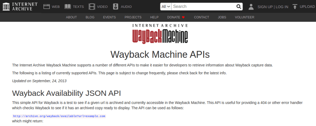The width and height of the screenshot is (316, 126).
Task: Click the Wayback Availability JSON API heading
Action: (66, 93)
